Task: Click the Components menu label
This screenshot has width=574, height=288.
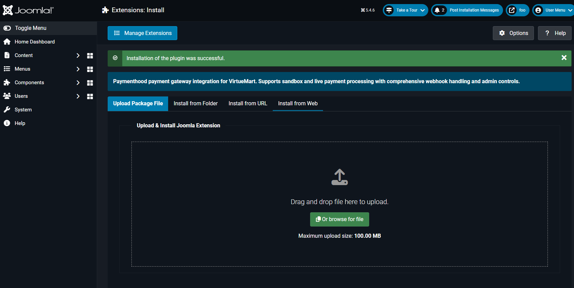Action: tap(29, 83)
